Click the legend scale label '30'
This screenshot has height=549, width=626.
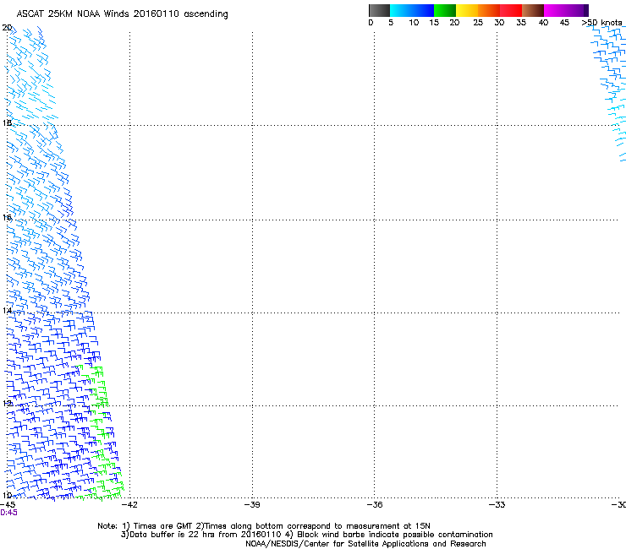coord(499,23)
